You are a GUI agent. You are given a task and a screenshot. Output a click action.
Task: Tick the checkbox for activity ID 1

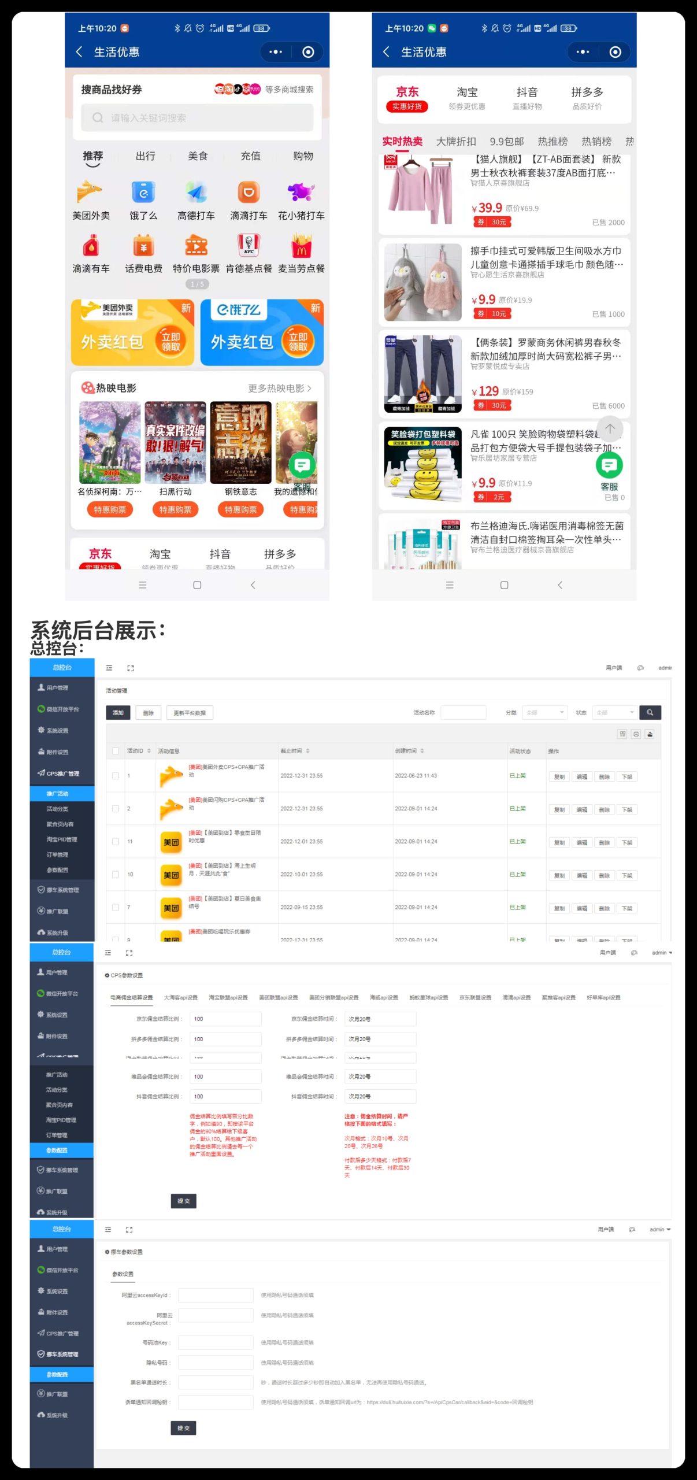tap(116, 776)
